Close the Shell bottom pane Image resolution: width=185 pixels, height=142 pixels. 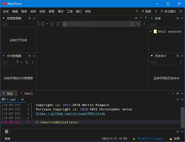[x=182, y=93]
